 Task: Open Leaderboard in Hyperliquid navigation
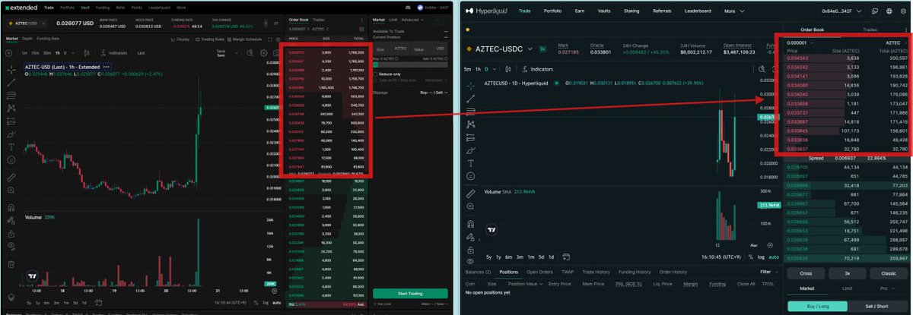698,11
